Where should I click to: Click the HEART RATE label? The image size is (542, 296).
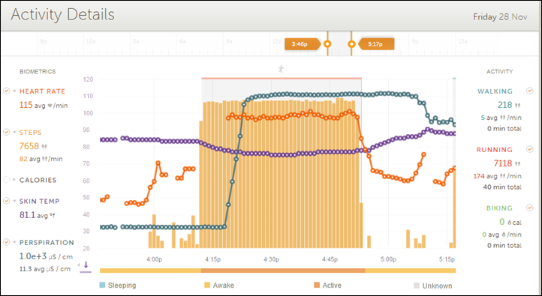[42, 91]
